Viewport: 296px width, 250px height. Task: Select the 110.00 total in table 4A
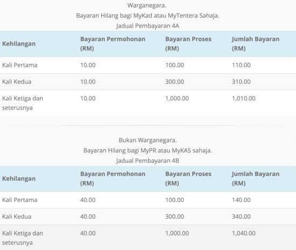241,65
